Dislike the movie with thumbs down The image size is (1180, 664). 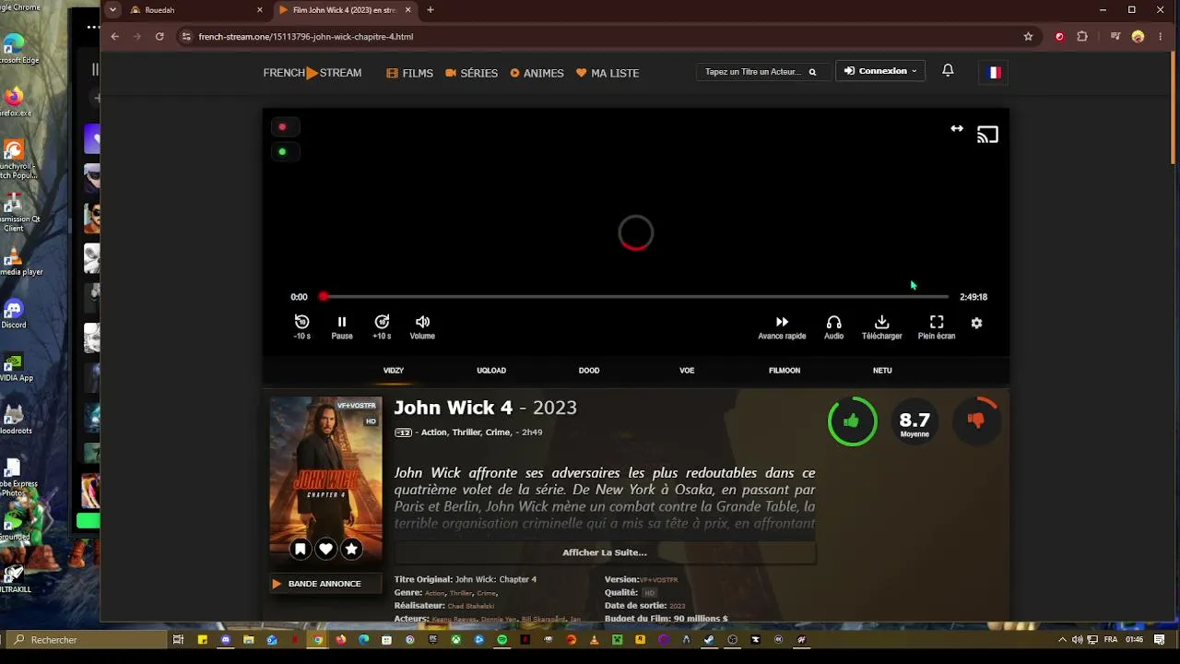976,421
